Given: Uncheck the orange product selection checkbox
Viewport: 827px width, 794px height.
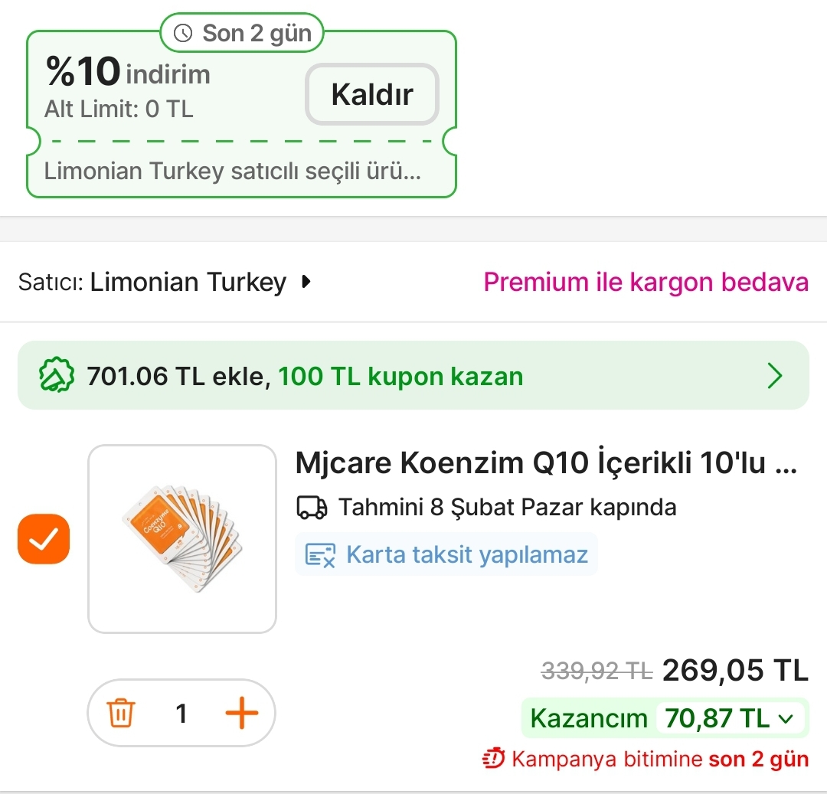Looking at the screenshot, I should coord(44,540).
